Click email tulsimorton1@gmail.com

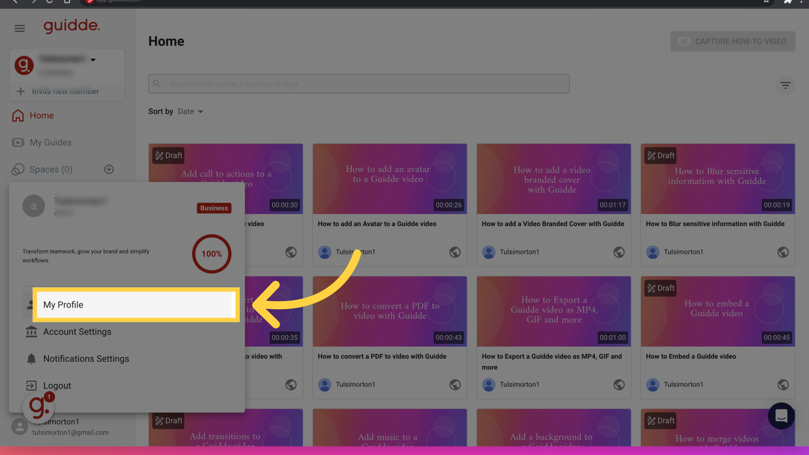click(x=70, y=433)
